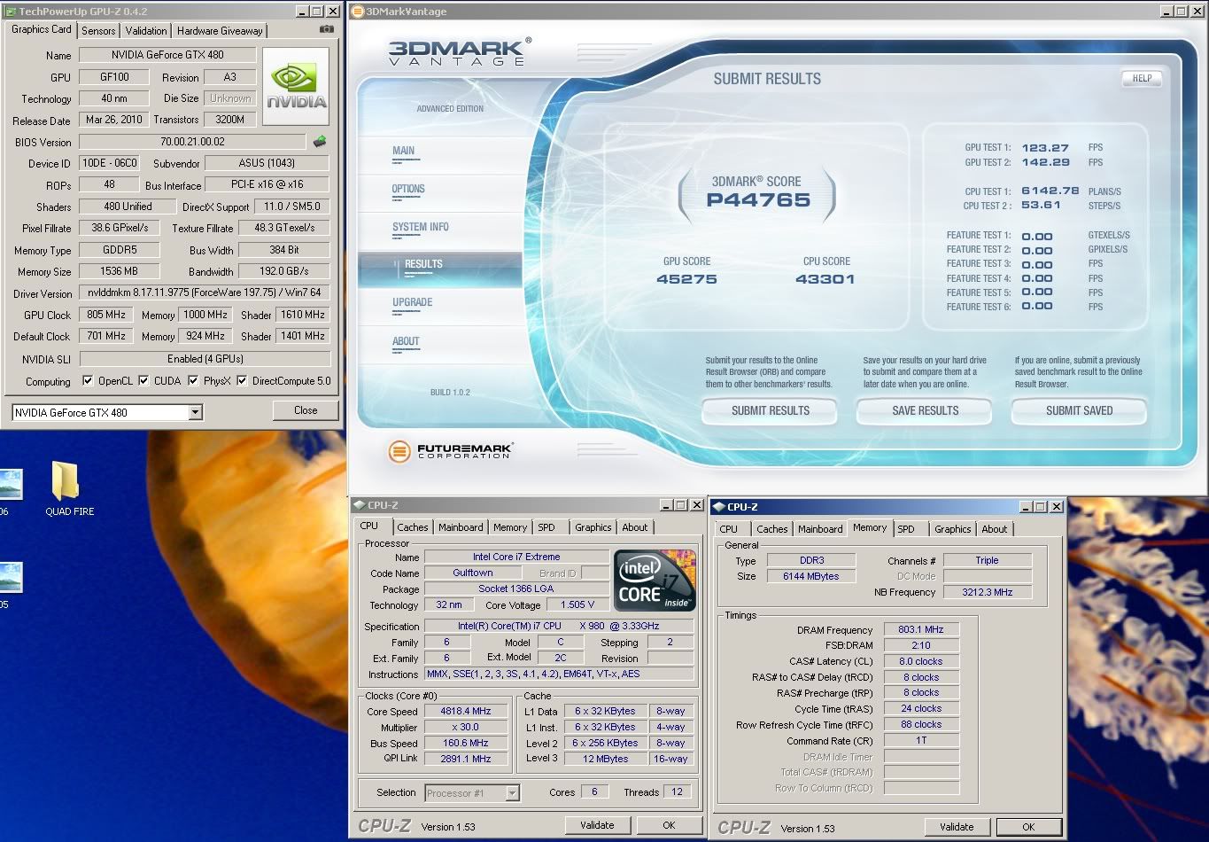Select the Graphics Card tab in GPU-Z
The image size is (1209, 842).
(41, 29)
